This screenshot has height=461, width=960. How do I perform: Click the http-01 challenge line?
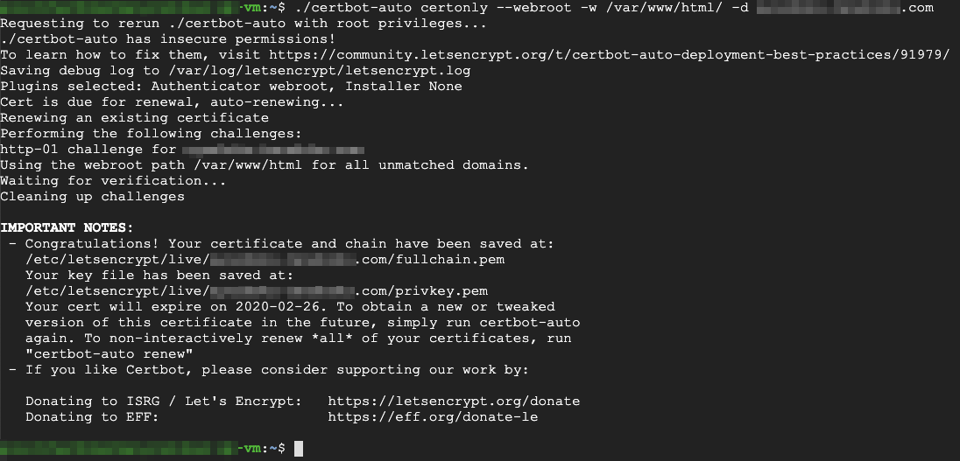pos(182,150)
